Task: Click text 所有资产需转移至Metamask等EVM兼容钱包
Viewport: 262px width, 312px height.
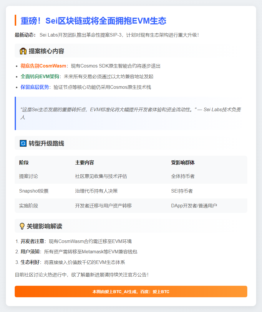Action: point(91,252)
